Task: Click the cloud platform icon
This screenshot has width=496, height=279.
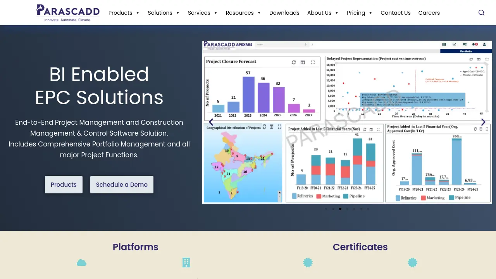Action: tap(81, 263)
